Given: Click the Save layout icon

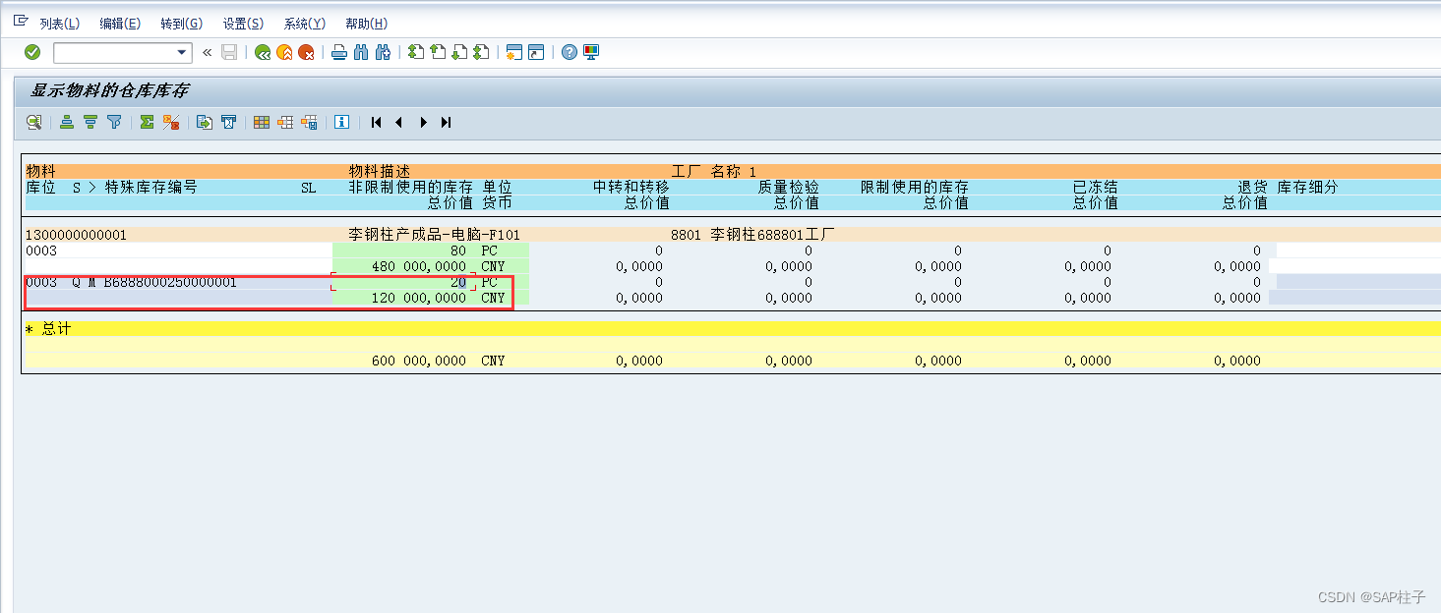Looking at the screenshot, I should coord(309,122).
